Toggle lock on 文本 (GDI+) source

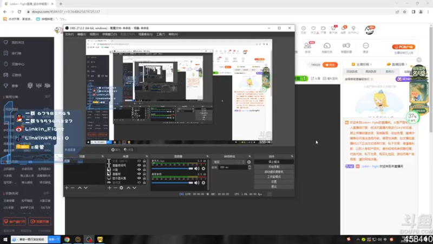(144, 161)
